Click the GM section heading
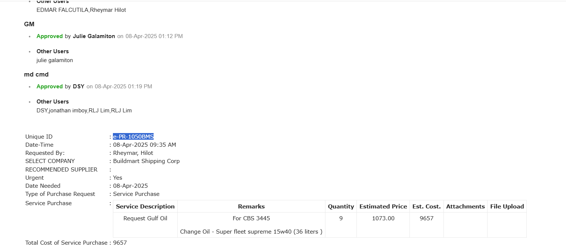Viewport: 566px width, 248px height. [x=29, y=24]
